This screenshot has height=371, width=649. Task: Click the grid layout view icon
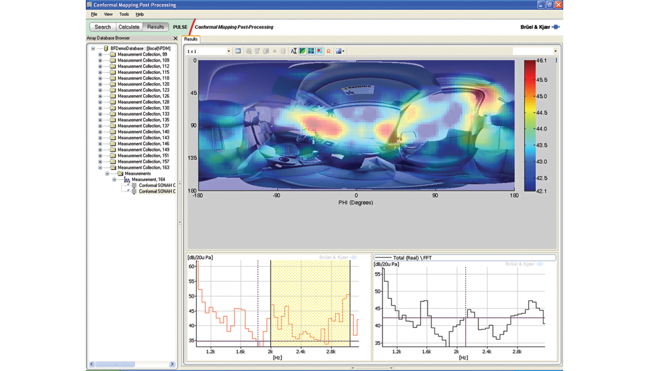(311, 51)
